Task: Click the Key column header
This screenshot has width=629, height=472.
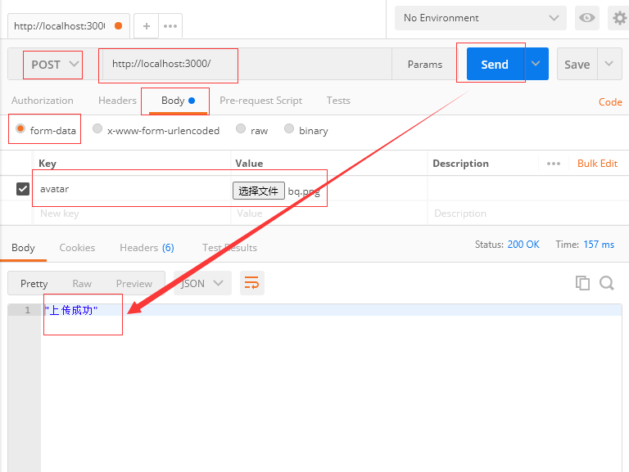Action: click(48, 164)
